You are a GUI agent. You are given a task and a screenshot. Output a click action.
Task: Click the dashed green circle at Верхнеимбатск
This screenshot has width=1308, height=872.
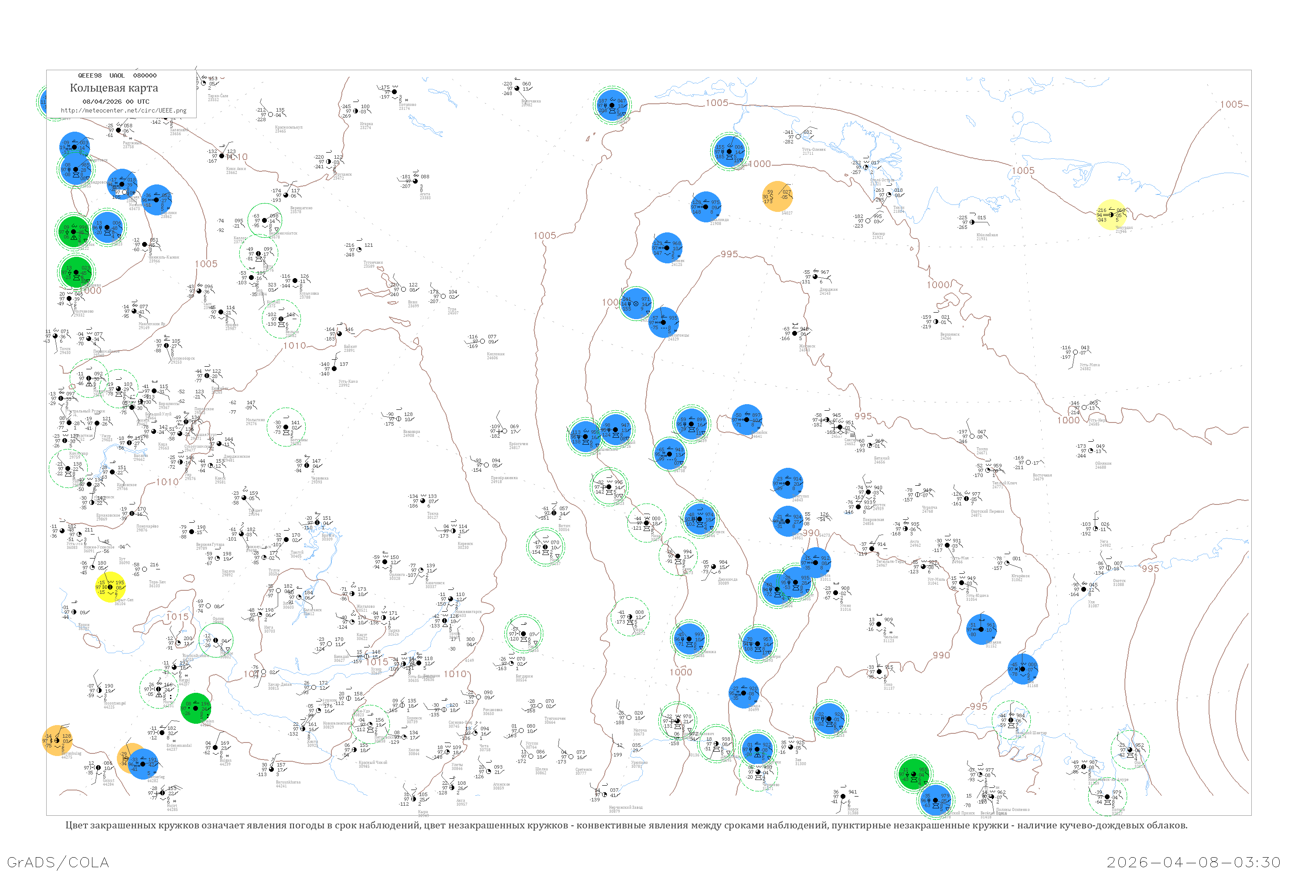(x=264, y=220)
